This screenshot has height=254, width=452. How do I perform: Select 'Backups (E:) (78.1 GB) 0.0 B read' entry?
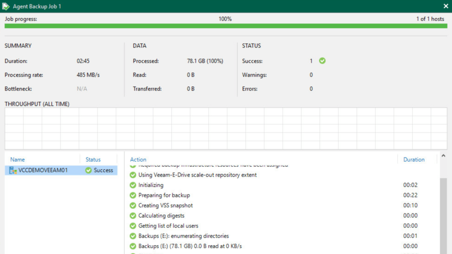pyautogui.click(x=190, y=246)
